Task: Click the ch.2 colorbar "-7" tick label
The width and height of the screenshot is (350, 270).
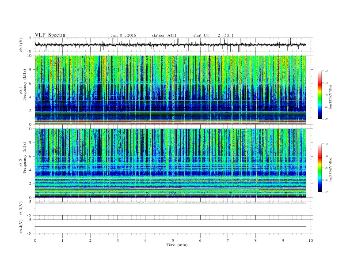Action: click(x=326, y=192)
